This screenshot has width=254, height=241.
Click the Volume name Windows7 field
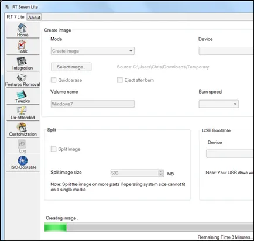pos(92,104)
